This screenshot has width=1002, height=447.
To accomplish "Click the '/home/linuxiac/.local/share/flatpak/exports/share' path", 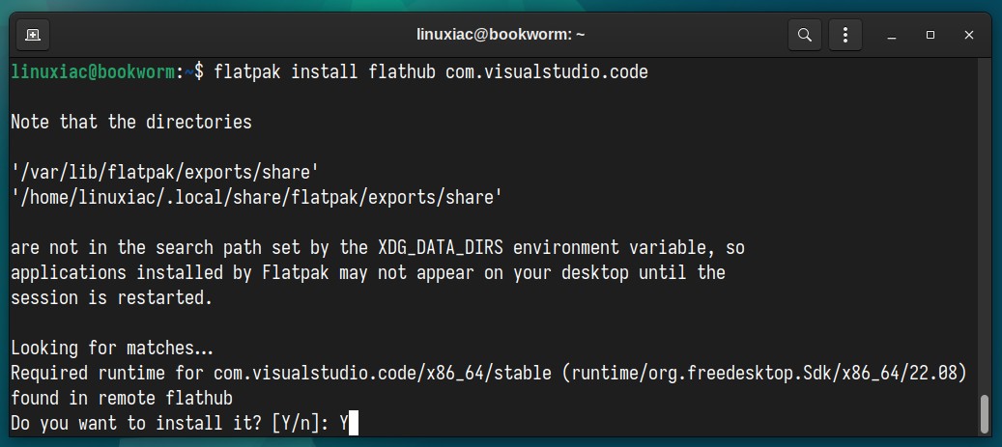I will coord(256,197).
